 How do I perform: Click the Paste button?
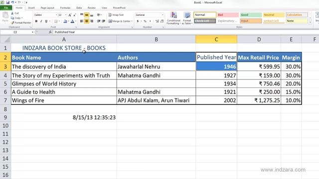(5, 17)
